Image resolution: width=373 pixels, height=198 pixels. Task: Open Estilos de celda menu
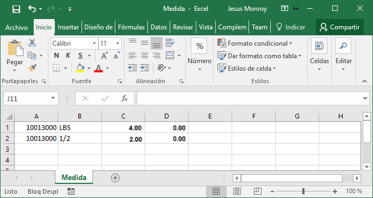247,69
